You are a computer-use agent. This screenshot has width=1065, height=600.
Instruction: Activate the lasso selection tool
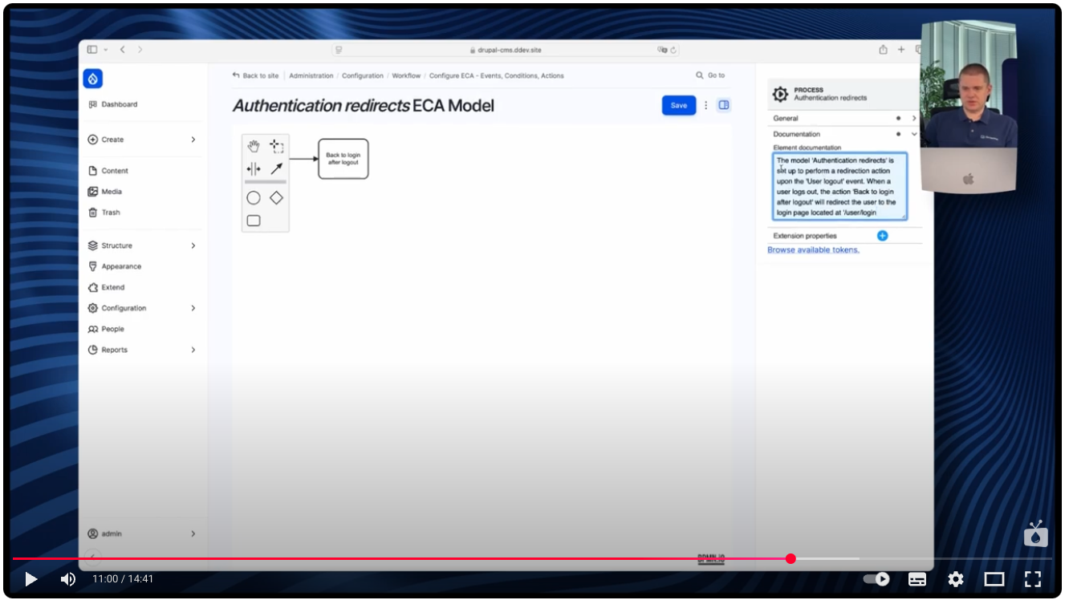(277, 145)
